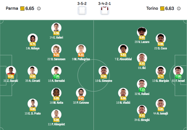Select the 3-4-2-1 formation label

(105, 3)
